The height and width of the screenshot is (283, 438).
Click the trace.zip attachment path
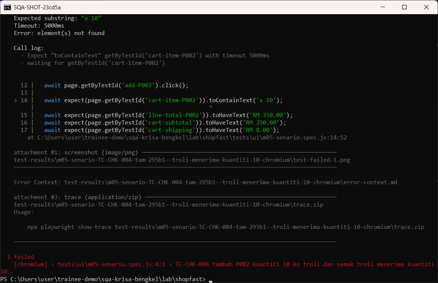click(169, 205)
